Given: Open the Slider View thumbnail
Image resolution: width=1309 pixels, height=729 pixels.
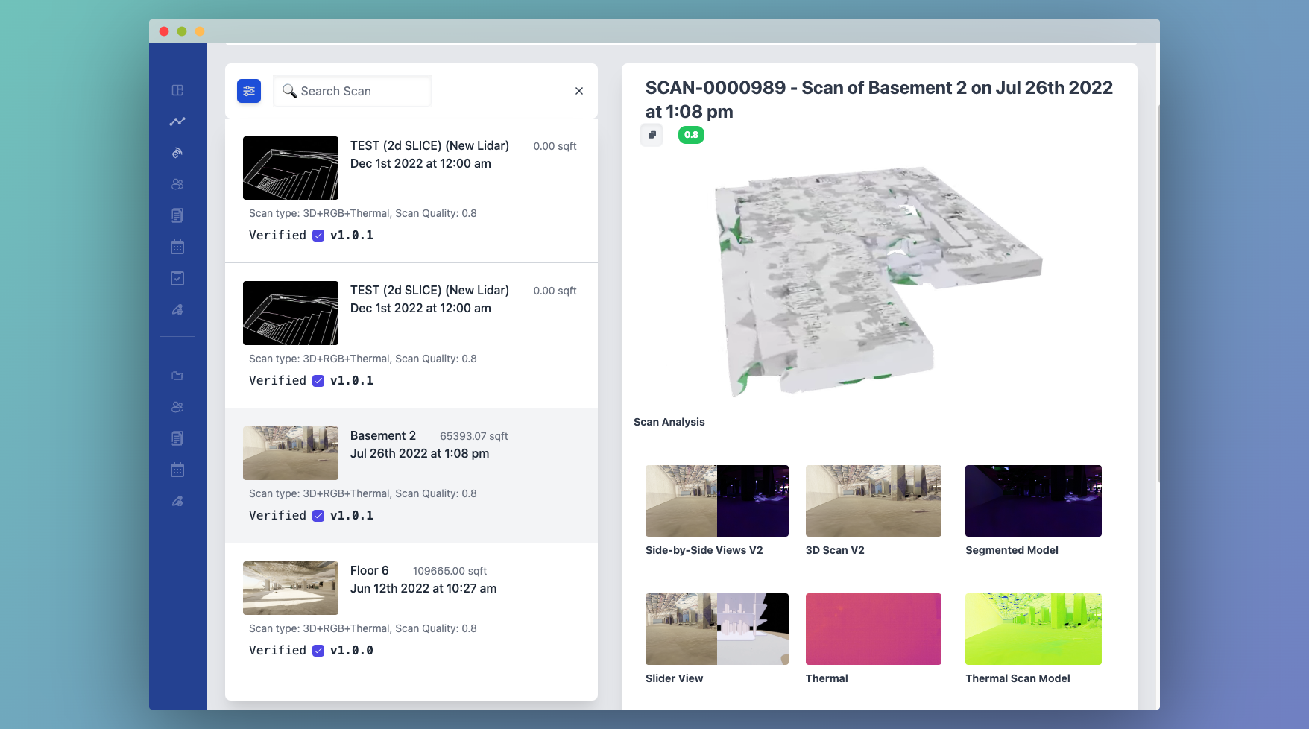Looking at the screenshot, I should (717, 629).
